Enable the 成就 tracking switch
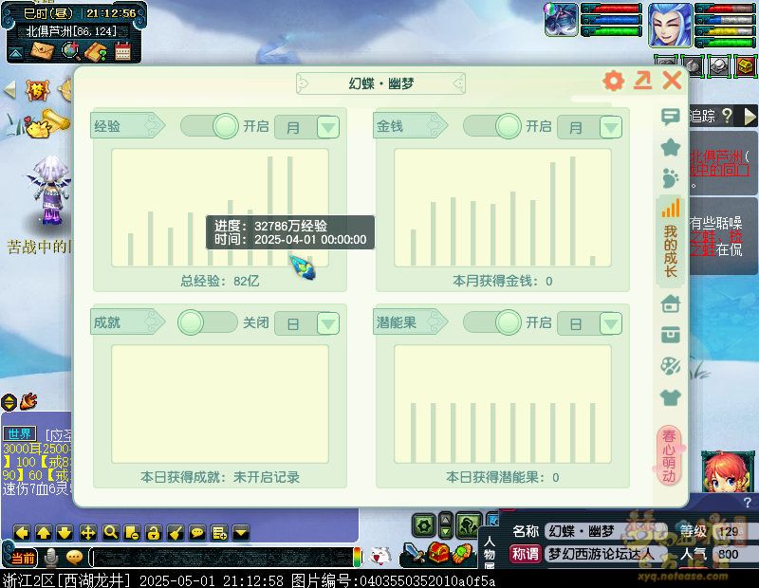Viewport: 759px width, 588px height. [x=208, y=322]
